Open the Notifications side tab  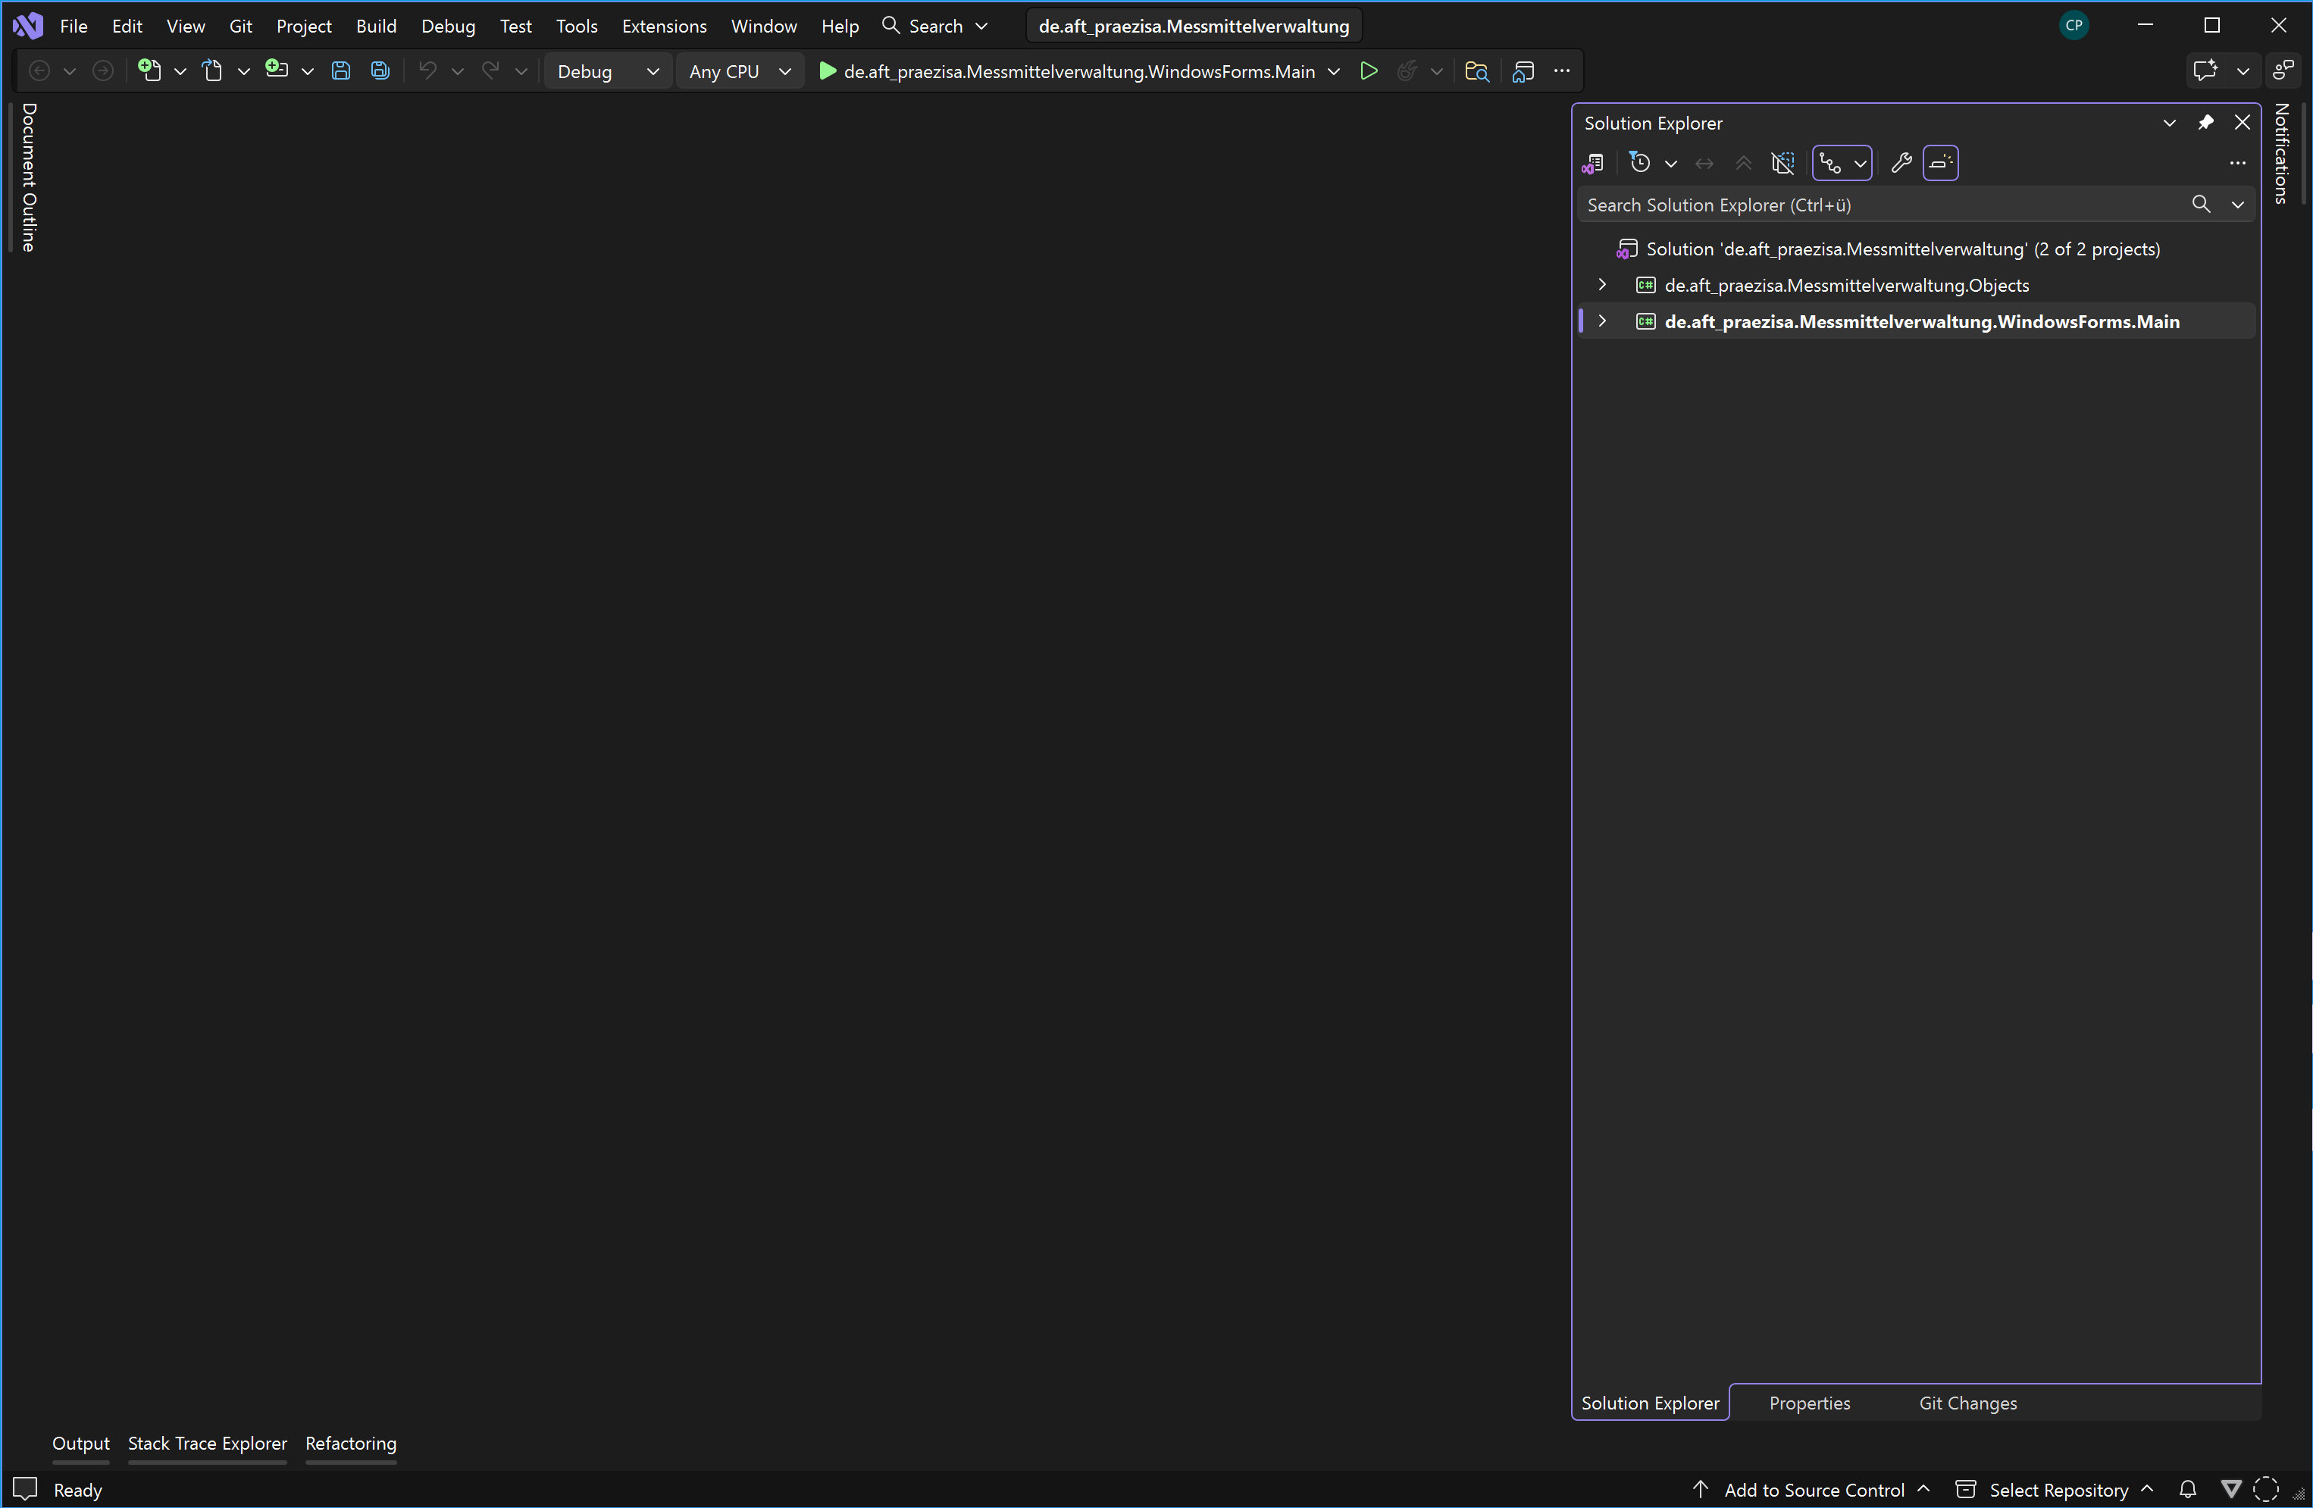pos(2281,154)
